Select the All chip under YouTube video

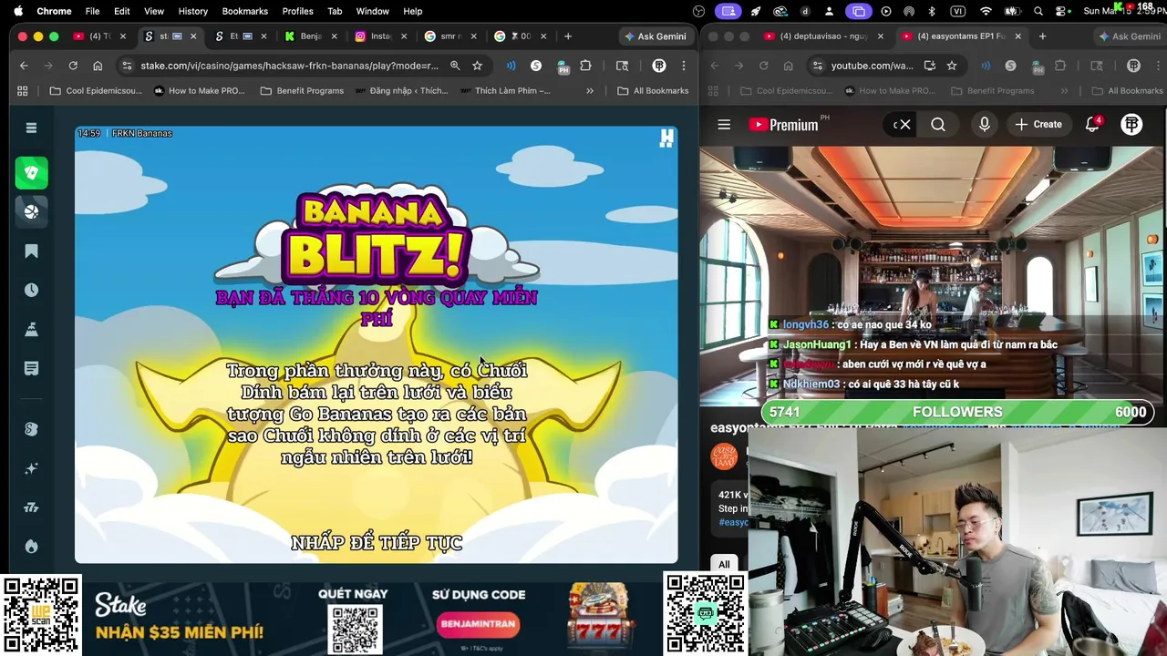point(724,564)
